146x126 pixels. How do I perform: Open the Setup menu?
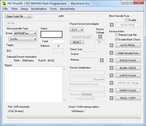click(x=24, y=9)
